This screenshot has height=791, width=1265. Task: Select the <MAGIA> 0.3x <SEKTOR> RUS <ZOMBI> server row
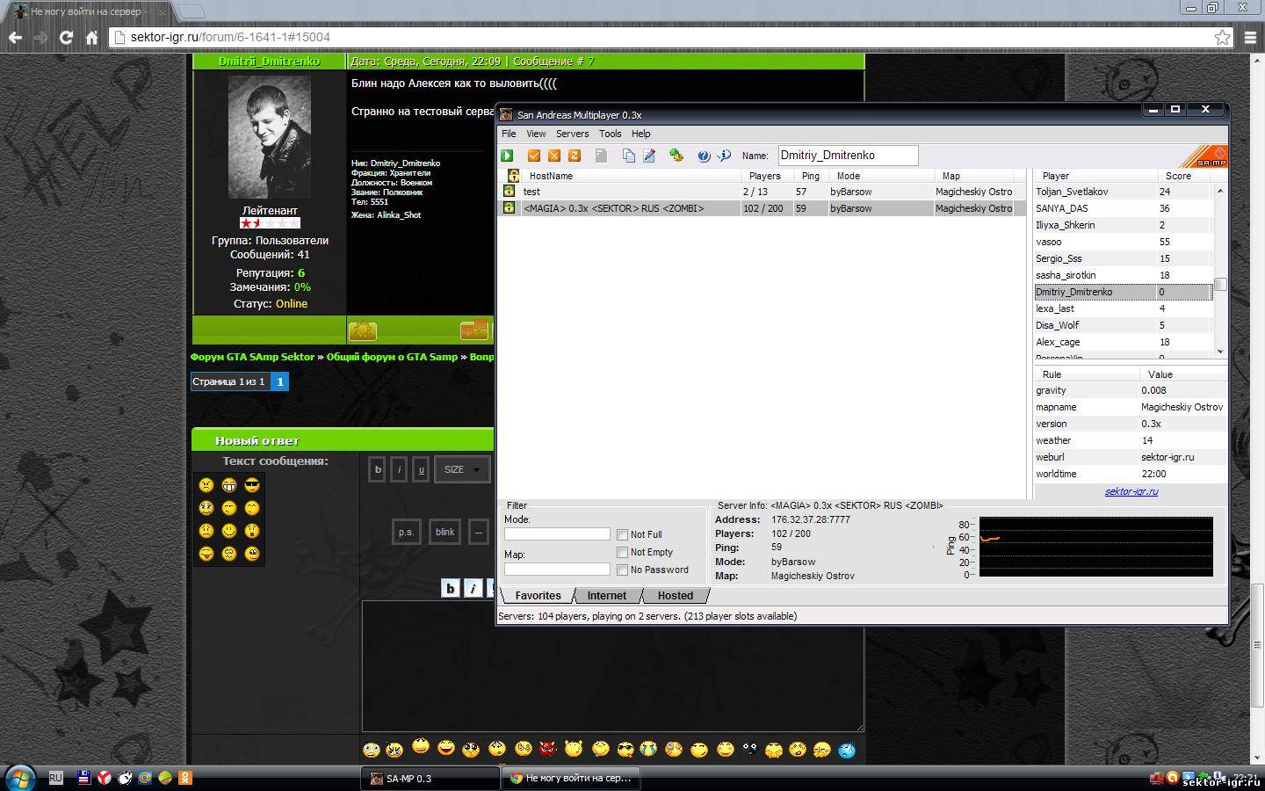coord(761,208)
